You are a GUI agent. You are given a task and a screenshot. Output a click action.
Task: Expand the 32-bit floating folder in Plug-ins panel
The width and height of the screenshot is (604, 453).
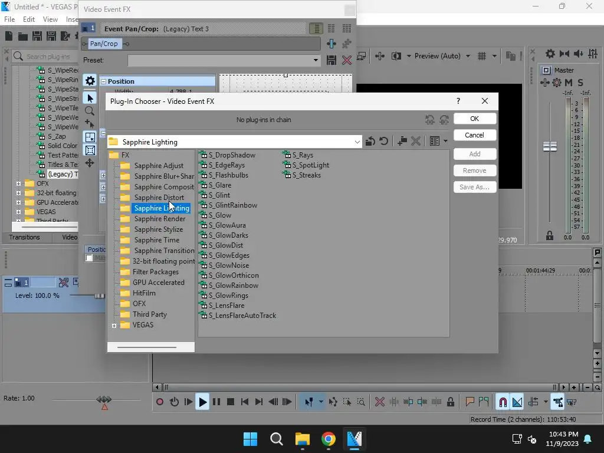[x=18, y=193]
